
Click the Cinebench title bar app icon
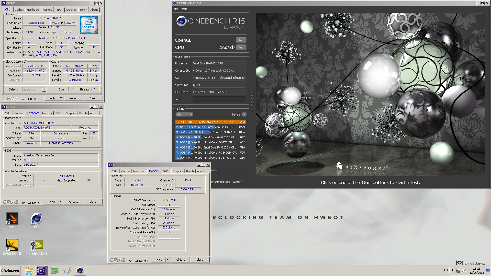(x=174, y=3)
